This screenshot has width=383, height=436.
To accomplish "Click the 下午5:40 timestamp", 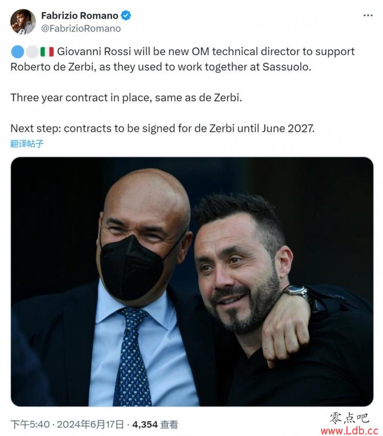I will pos(30,424).
